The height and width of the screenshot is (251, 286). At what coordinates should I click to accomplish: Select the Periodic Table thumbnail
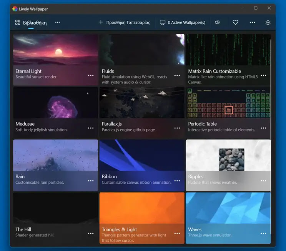[228, 103]
